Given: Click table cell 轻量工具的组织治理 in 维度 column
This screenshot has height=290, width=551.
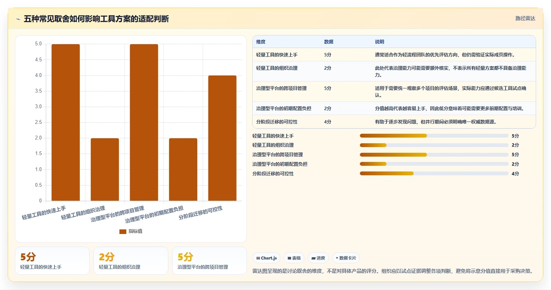Looking at the screenshot, I should [x=277, y=68].
